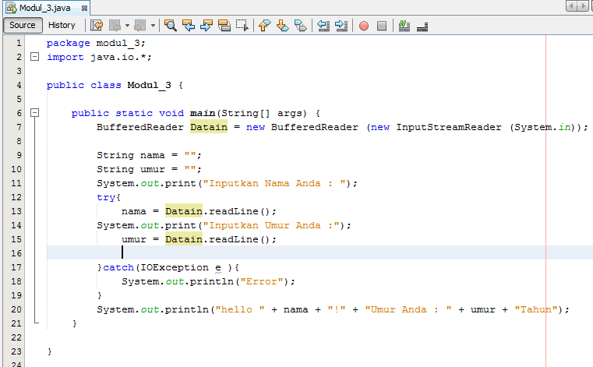Screen dimensions: 593x367
Task: Click line number 1 in the gutter
Action: pos(19,43)
